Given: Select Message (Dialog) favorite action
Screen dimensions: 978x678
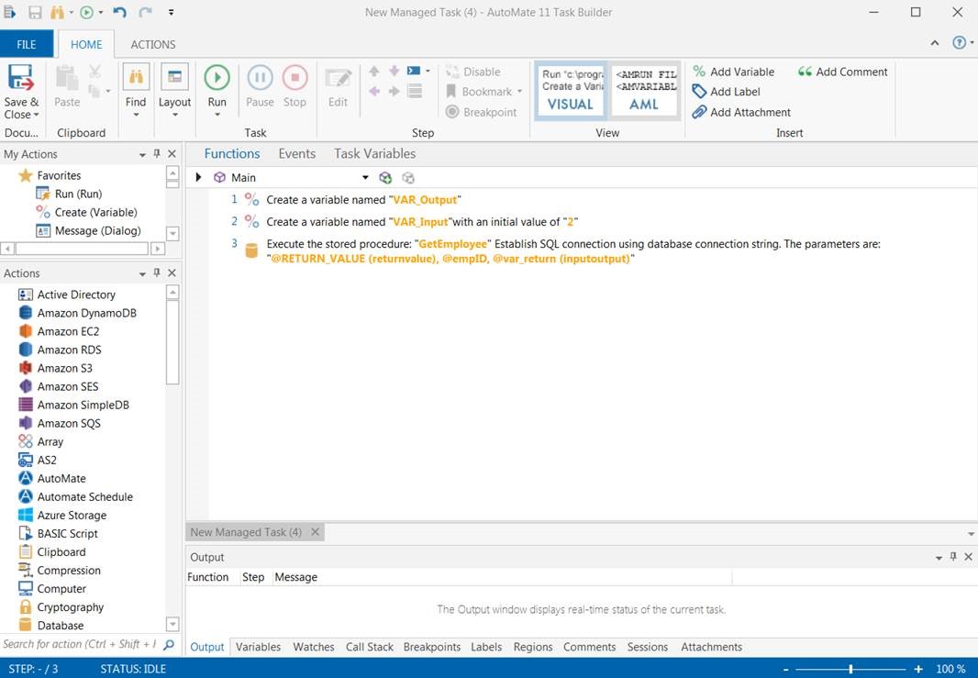Looking at the screenshot, I should pos(89,231).
